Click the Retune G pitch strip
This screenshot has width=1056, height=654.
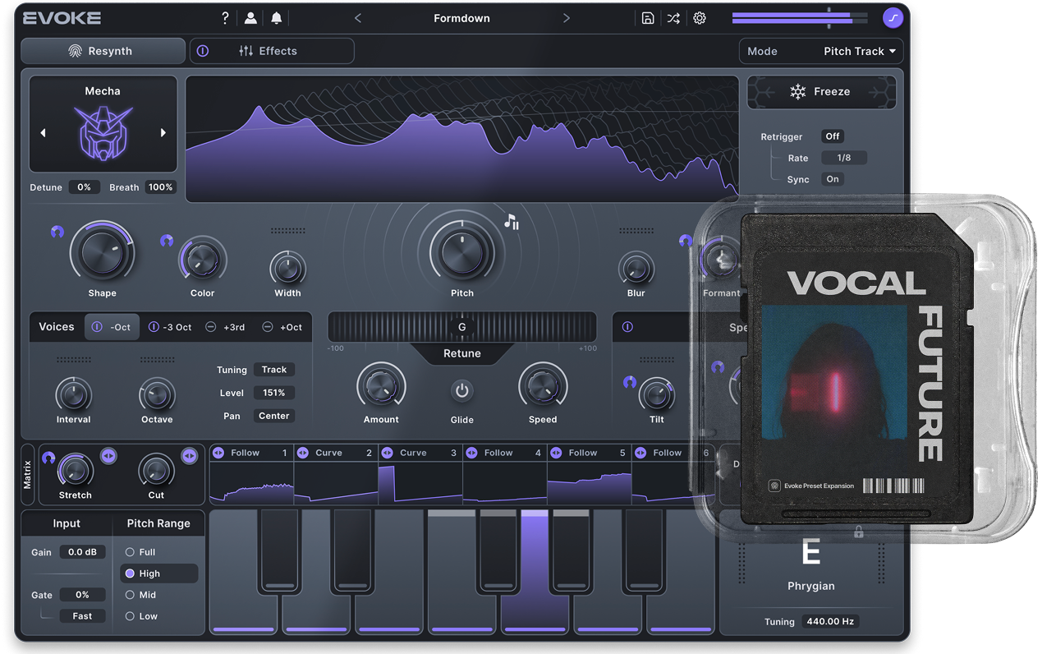(x=462, y=327)
